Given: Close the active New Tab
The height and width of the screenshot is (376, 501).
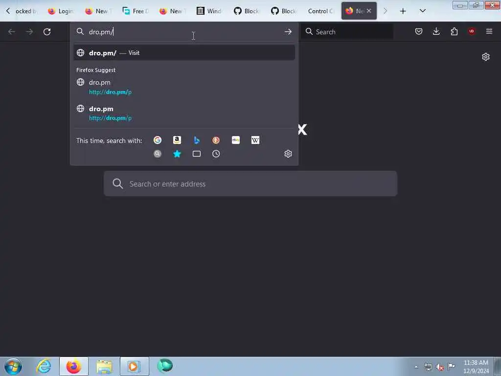Looking at the screenshot, I should (x=369, y=11).
